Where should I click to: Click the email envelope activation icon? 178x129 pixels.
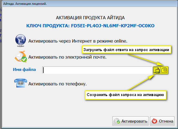pos(21,57)
